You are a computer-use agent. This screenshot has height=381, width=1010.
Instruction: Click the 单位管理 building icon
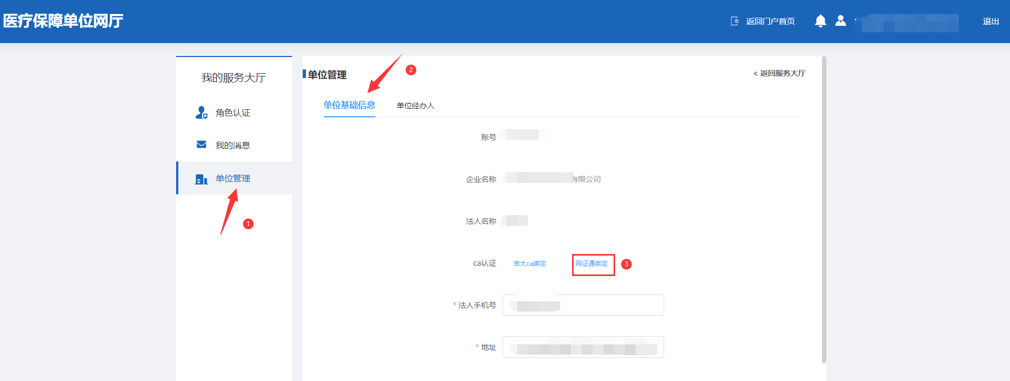point(201,179)
